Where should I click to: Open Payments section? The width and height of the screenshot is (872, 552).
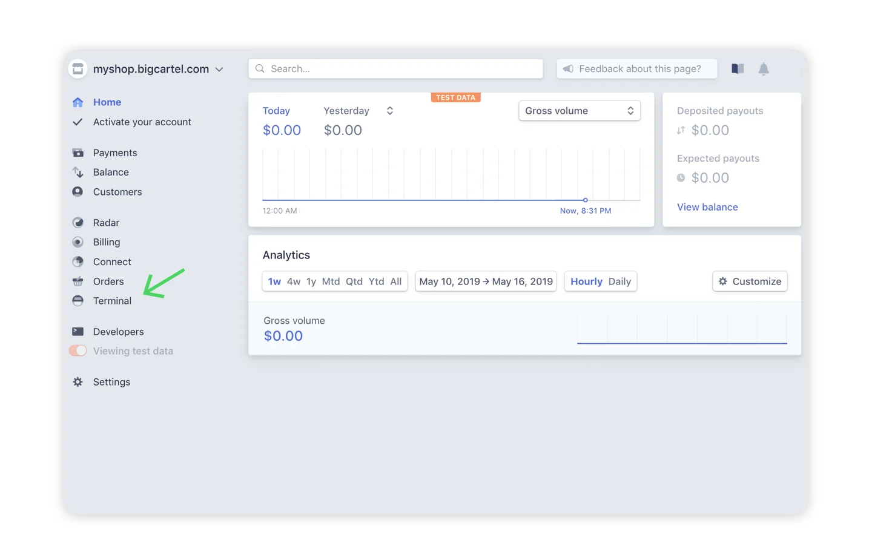115,153
